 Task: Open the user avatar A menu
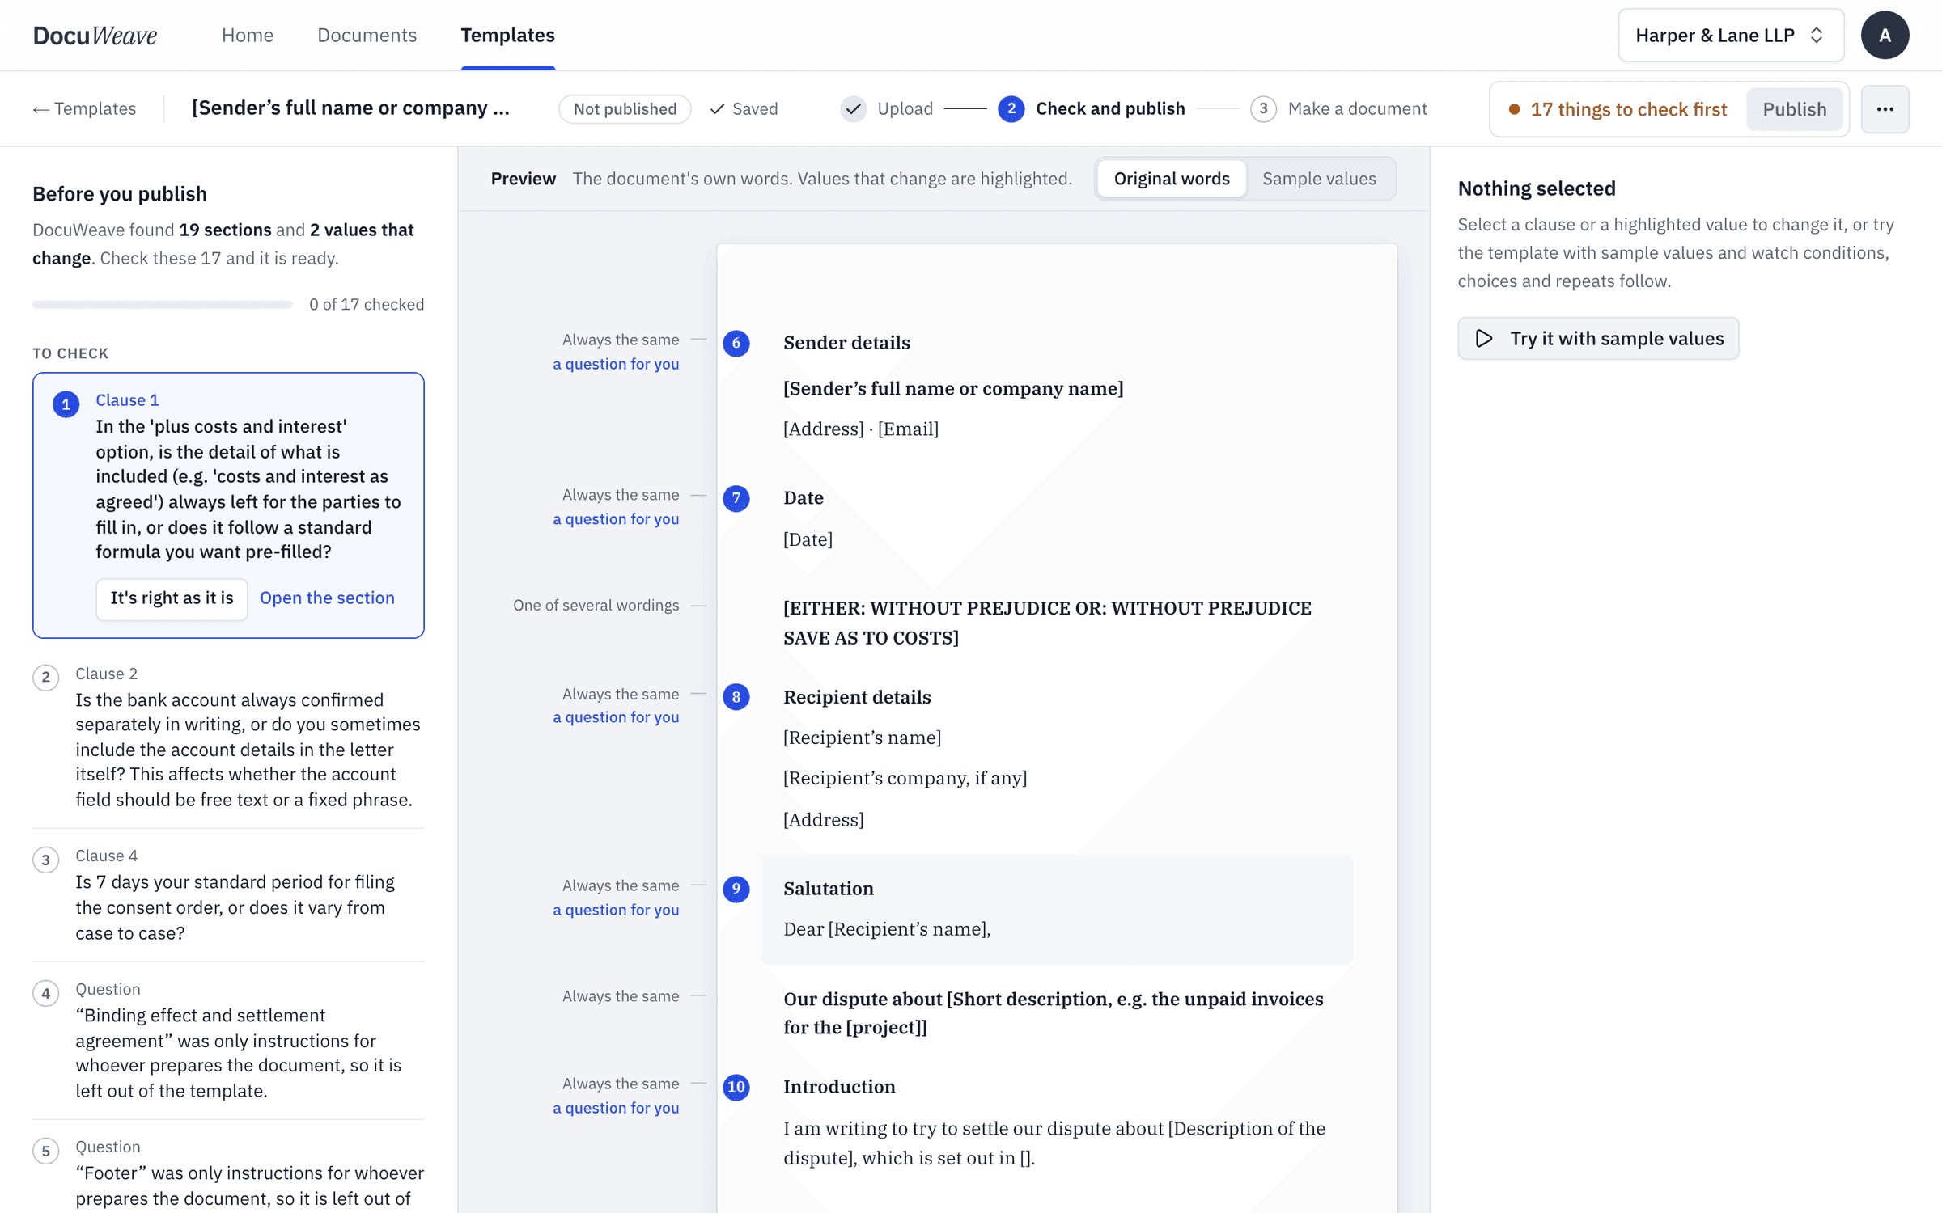coord(1885,35)
